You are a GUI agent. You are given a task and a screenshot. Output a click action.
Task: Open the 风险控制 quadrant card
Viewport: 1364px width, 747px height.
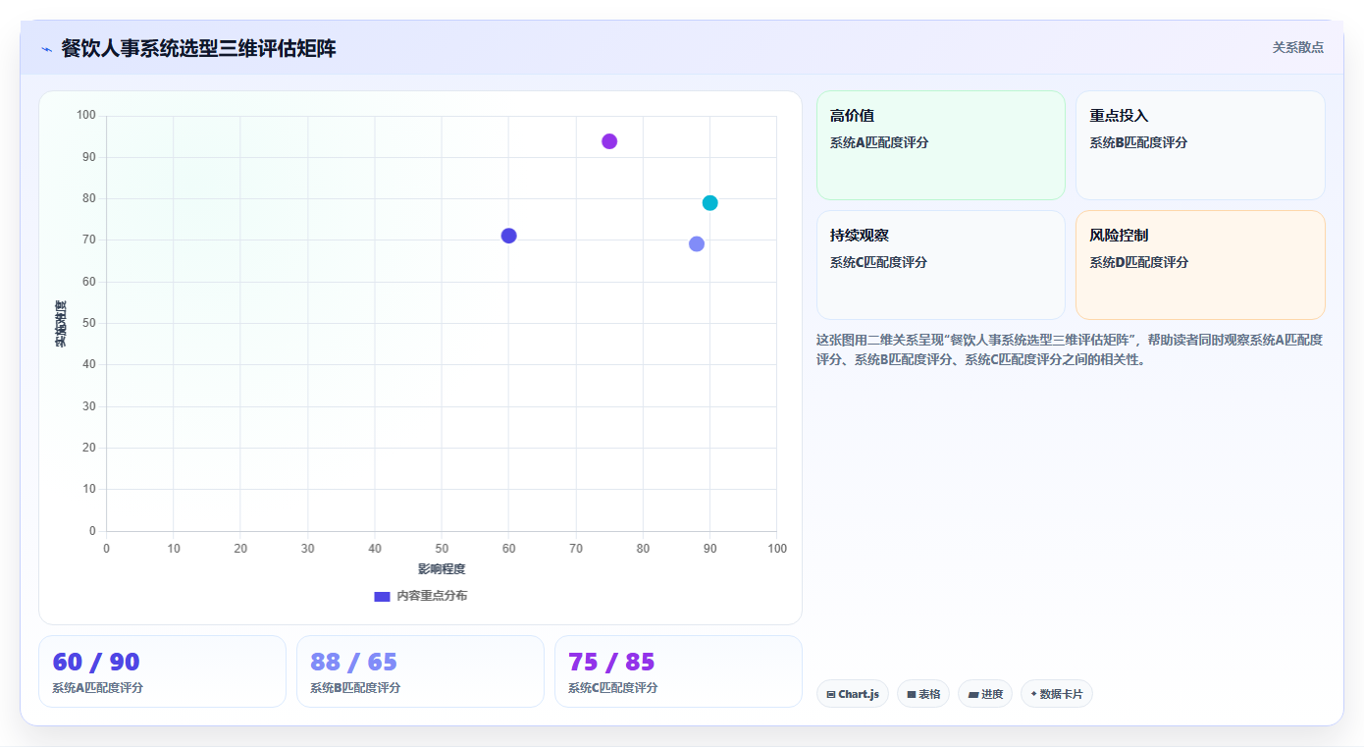click(1200, 265)
